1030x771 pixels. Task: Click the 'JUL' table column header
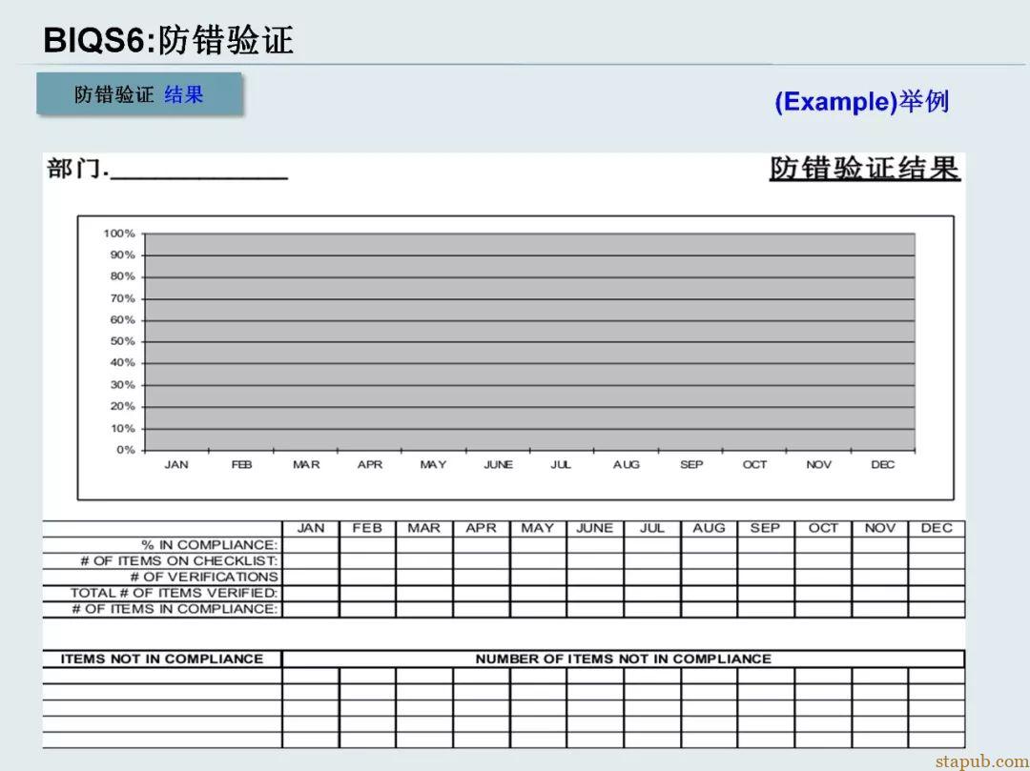(651, 528)
